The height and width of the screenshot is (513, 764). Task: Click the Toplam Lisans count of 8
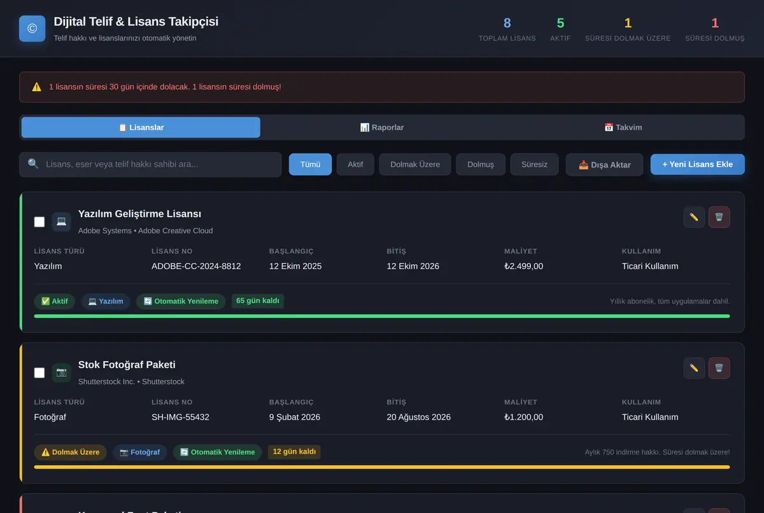click(x=507, y=24)
